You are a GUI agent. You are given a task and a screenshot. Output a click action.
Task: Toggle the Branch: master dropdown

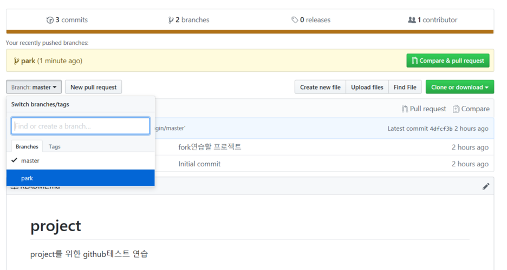coord(34,87)
